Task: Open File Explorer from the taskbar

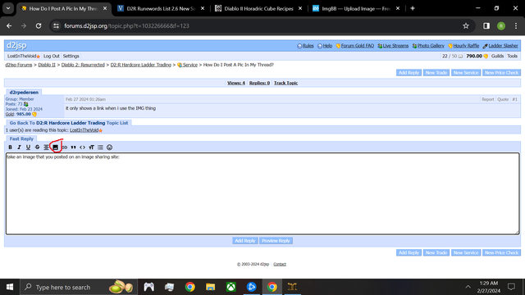Action: tap(211, 287)
